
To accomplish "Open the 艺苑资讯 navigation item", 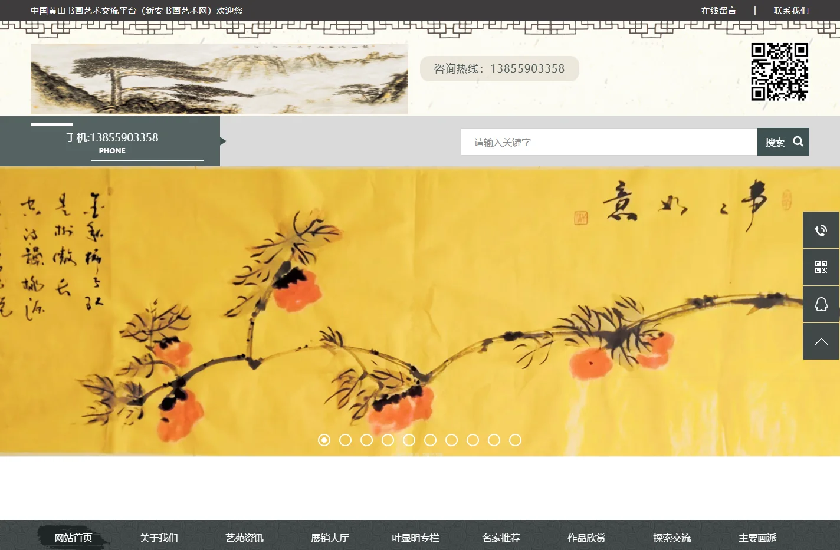I will point(244,538).
